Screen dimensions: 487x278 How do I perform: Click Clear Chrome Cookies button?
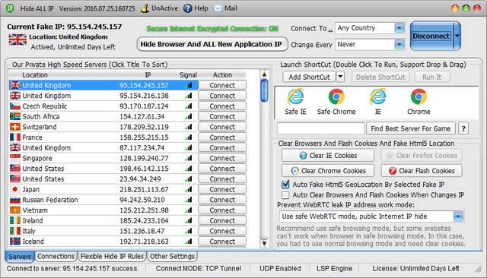(328, 171)
